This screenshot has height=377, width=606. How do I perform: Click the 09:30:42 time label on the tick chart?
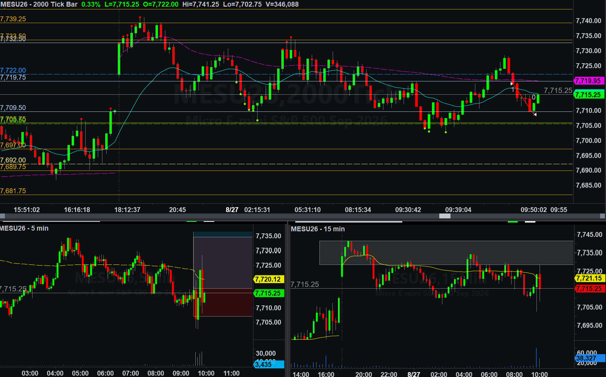tap(408, 210)
